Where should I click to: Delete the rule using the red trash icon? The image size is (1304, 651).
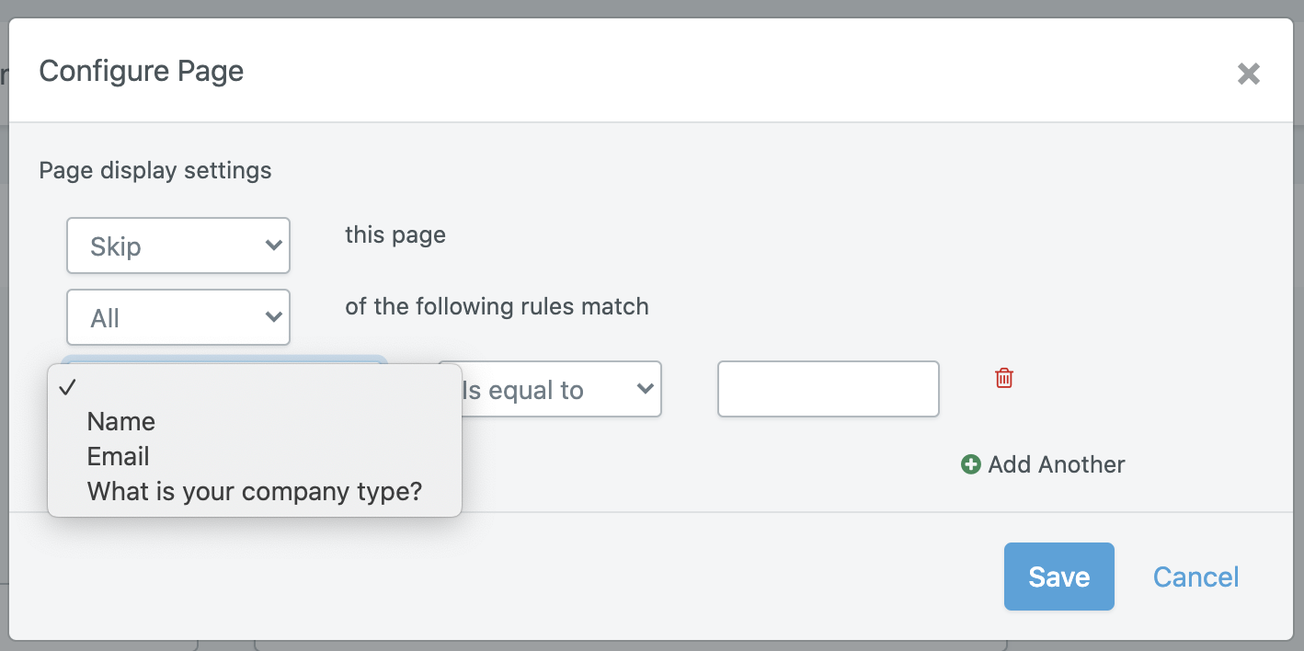coord(1004,378)
